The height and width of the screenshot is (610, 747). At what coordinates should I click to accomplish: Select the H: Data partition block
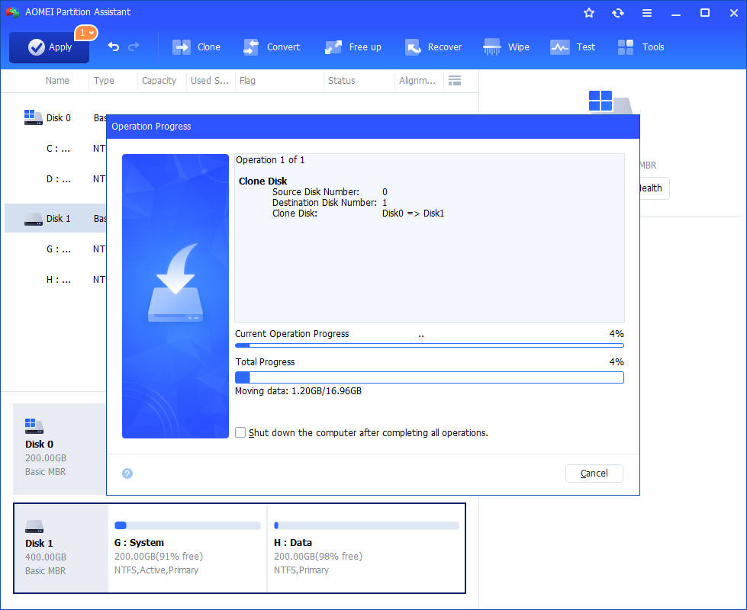[365, 547]
